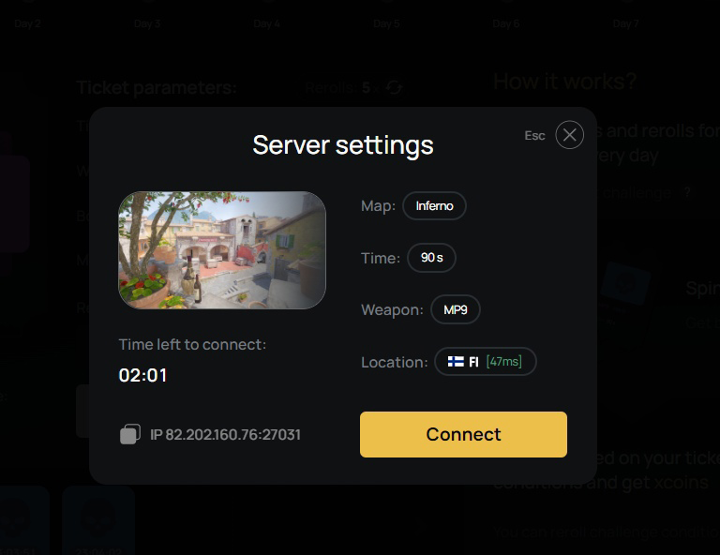Viewport: 720px width, 555px height.
Task: Click the Day 7 tab in background
Action: tap(625, 23)
